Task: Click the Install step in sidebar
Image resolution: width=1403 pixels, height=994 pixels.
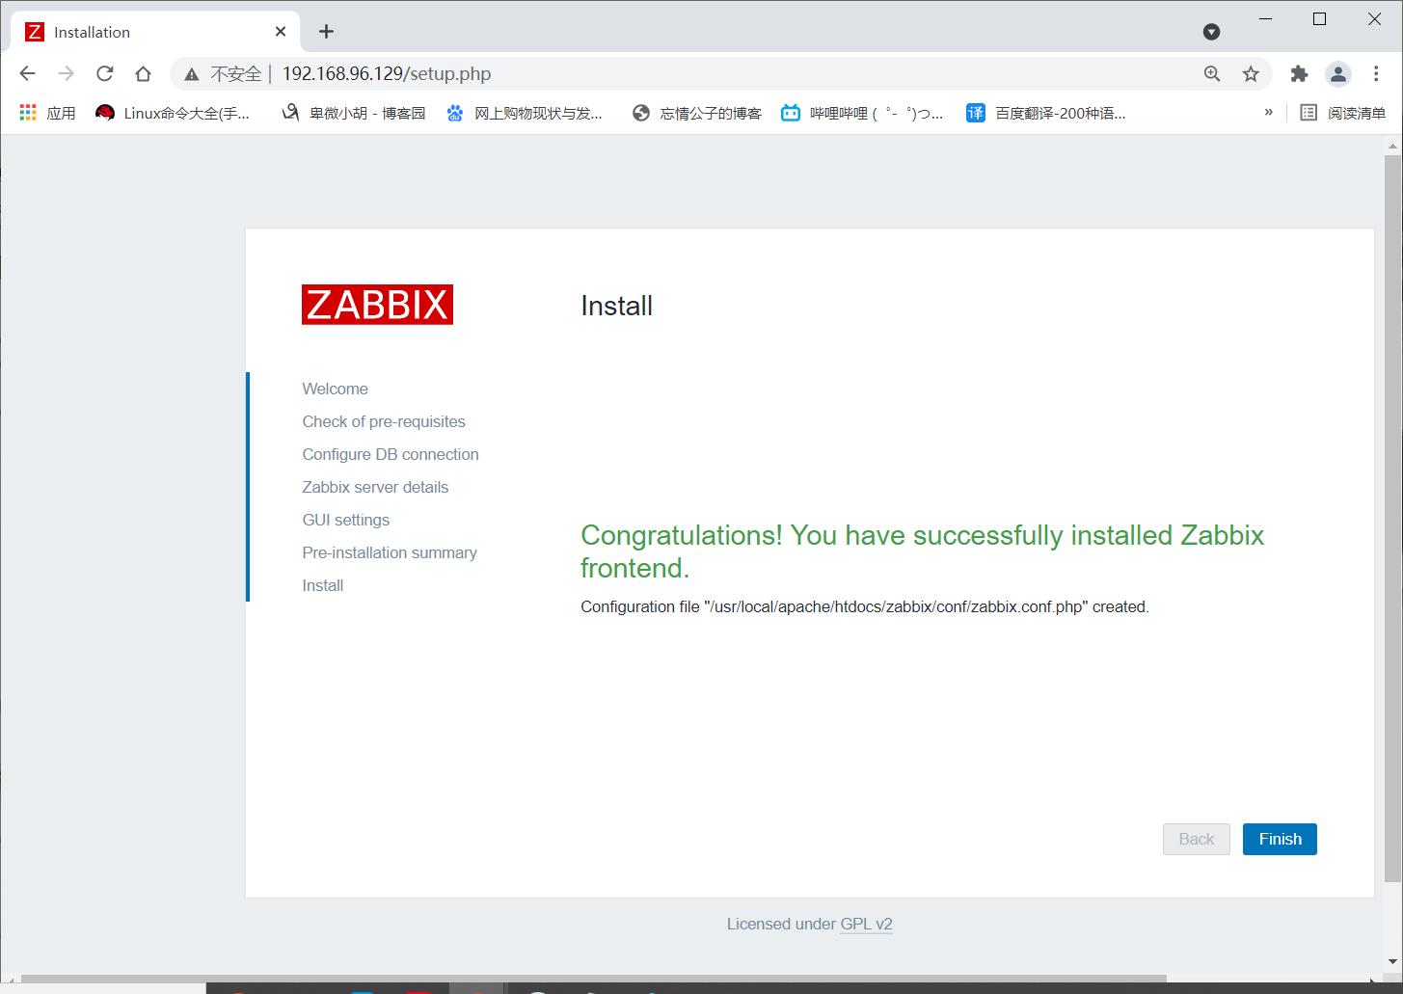Action: coord(323,585)
